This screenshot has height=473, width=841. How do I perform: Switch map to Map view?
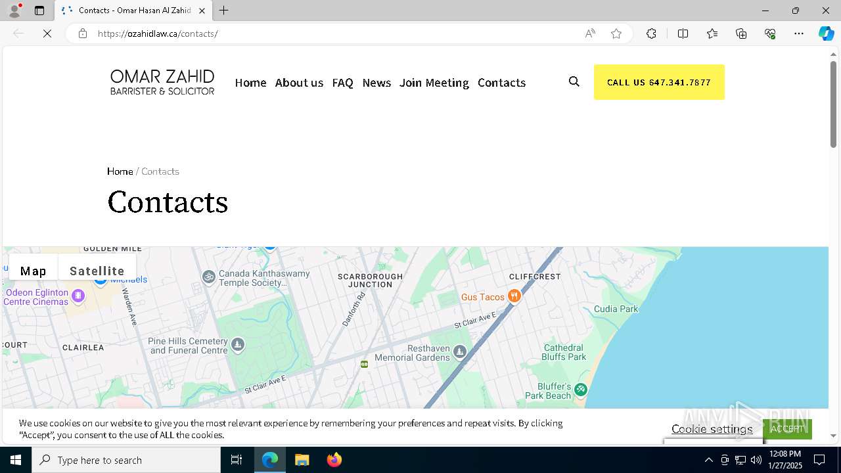(x=34, y=271)
